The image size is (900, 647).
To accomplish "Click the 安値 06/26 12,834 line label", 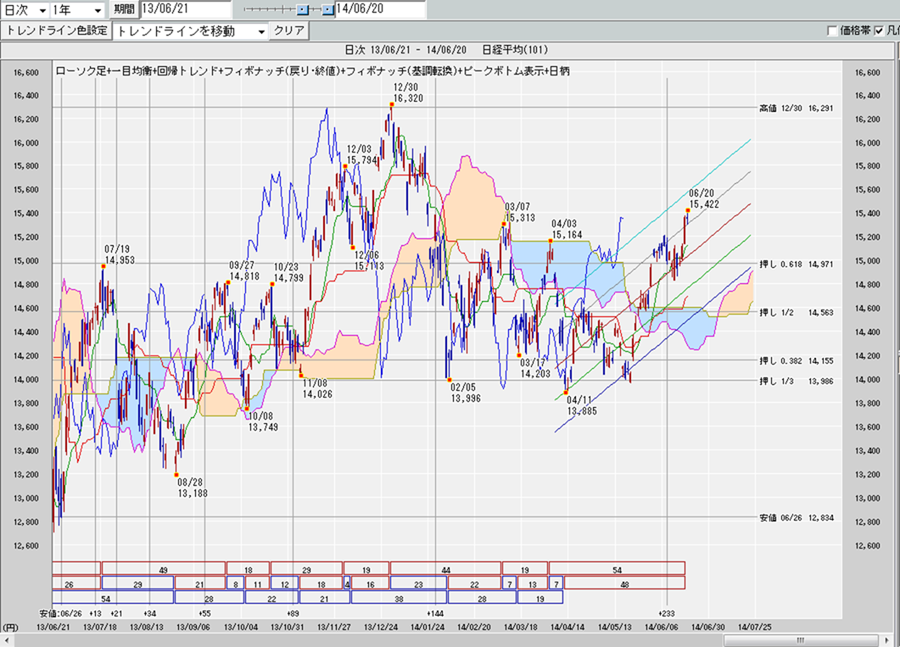I will (797, 518).
